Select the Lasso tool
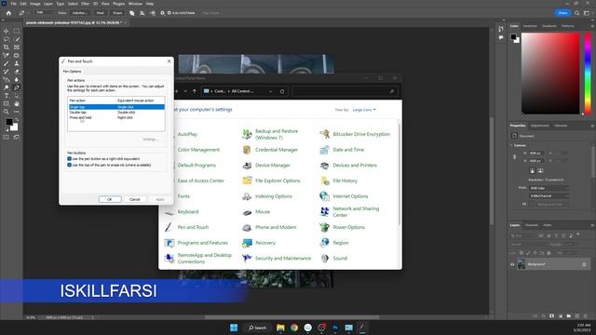This screenshot has height=335, width=596. pyautogui.click(x=7, y=39)
